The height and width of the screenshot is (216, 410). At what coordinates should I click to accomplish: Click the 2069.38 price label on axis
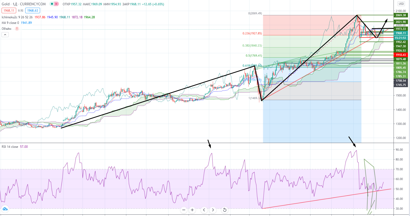(x=401, y=15)
